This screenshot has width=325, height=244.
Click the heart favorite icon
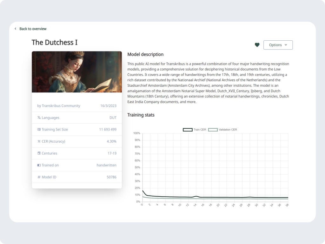pyautogui.click(x=257, y=45)
